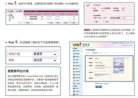This screenshot has height=98, width=138.
Task: Select the highlighted 缴水电煤 sidebar icon
Action: point(74,53)
